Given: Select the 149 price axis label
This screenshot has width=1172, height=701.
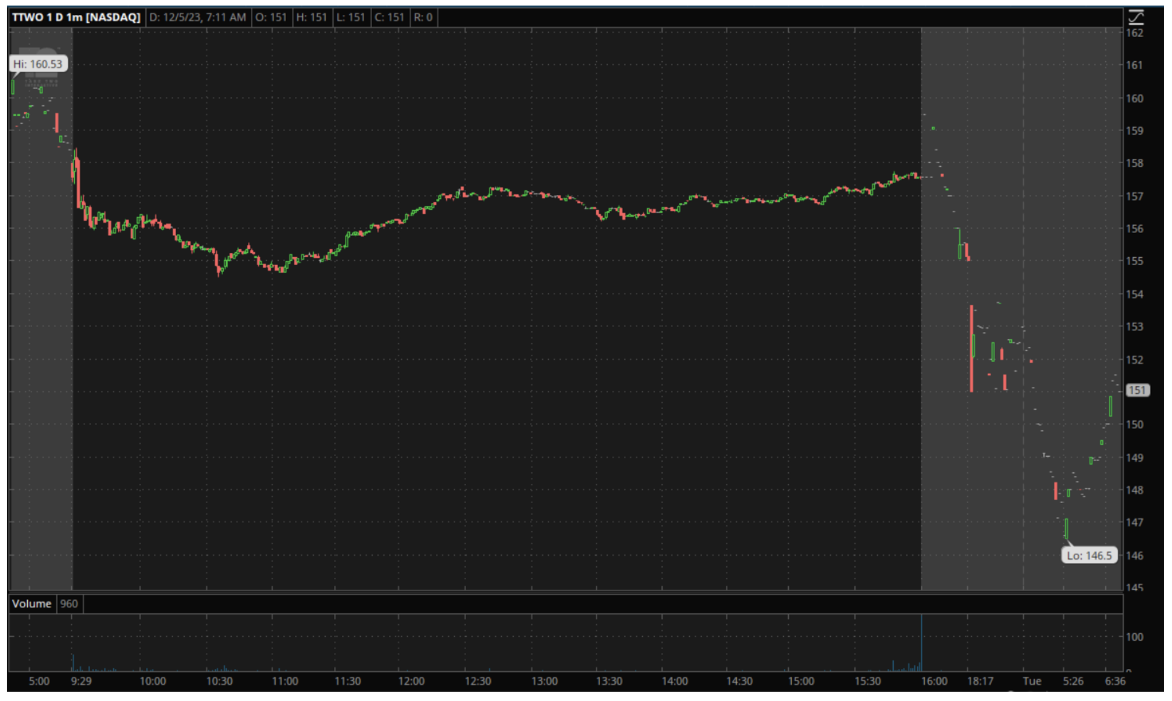Looking at the screenshot, I should [x=1134, y=458].
